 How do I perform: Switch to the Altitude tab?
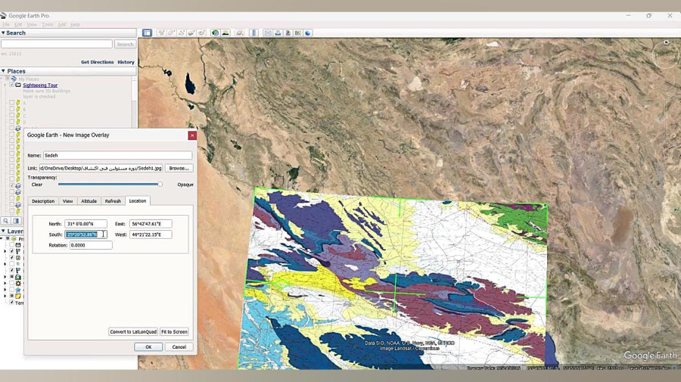pyautogui.click(x=89, y=201)
